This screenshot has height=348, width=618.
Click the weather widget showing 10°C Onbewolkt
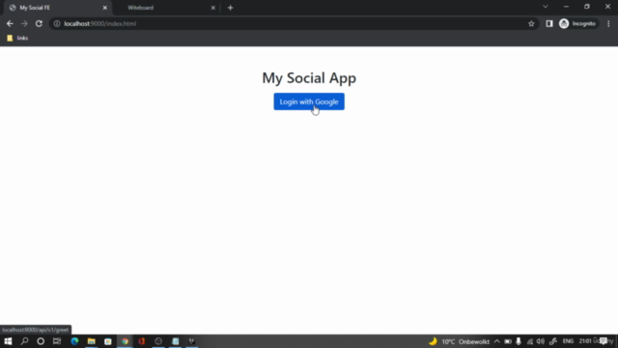click(460, 341)
